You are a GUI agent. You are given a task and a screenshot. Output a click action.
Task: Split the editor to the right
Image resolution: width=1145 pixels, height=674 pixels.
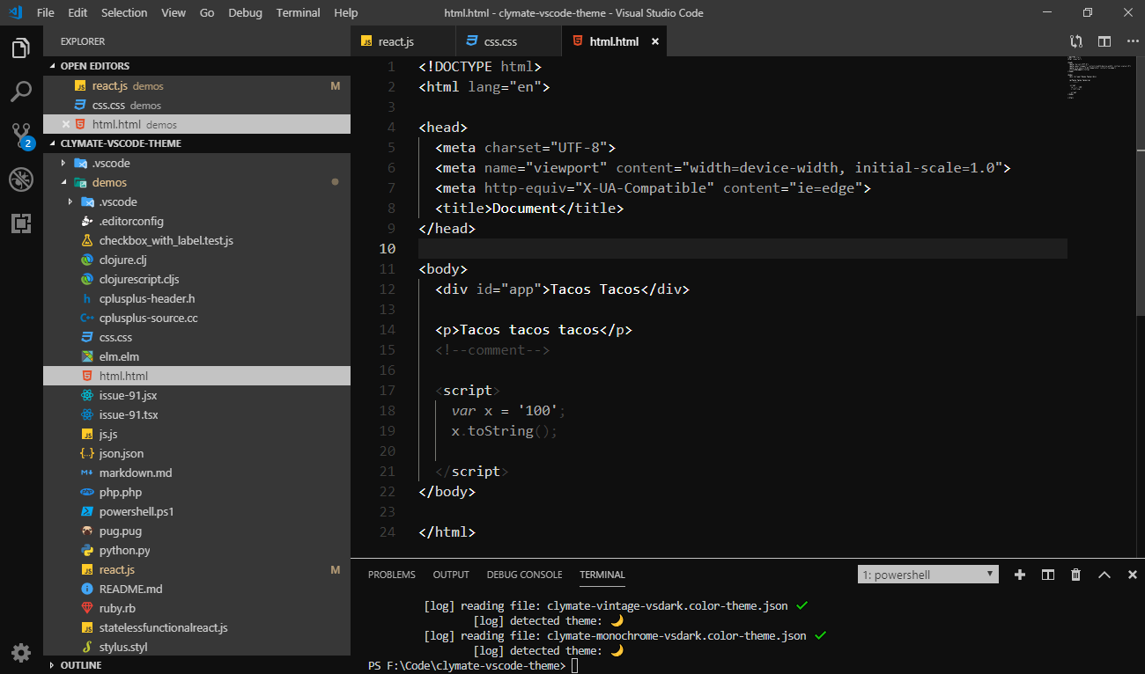(1104, 41)
